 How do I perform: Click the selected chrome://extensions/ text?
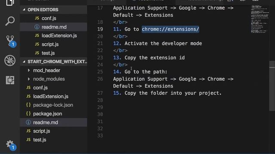(170, 29)
